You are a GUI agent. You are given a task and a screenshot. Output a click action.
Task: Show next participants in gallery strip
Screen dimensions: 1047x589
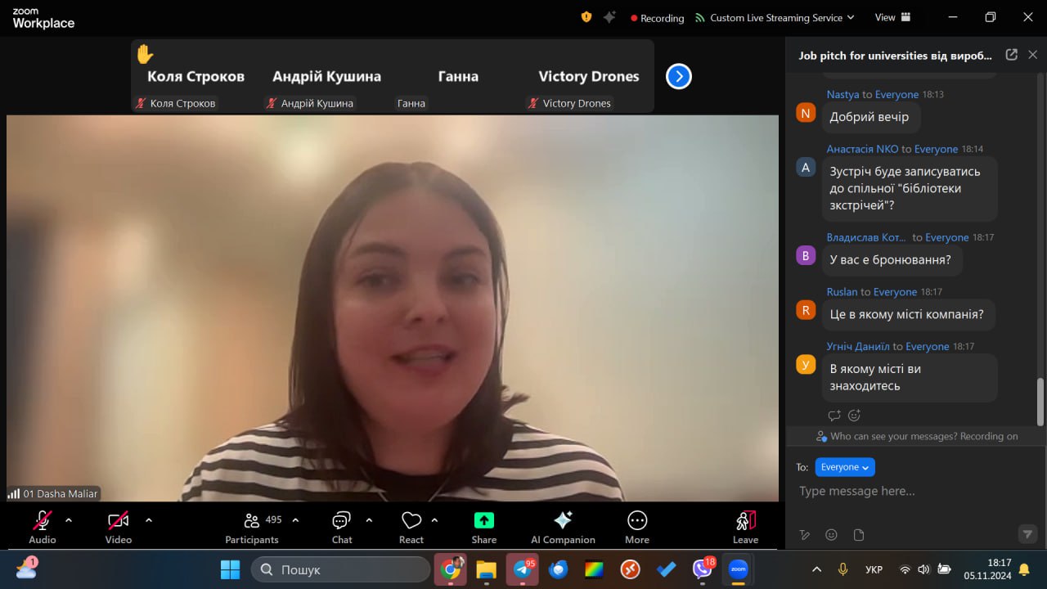point(678,77)
